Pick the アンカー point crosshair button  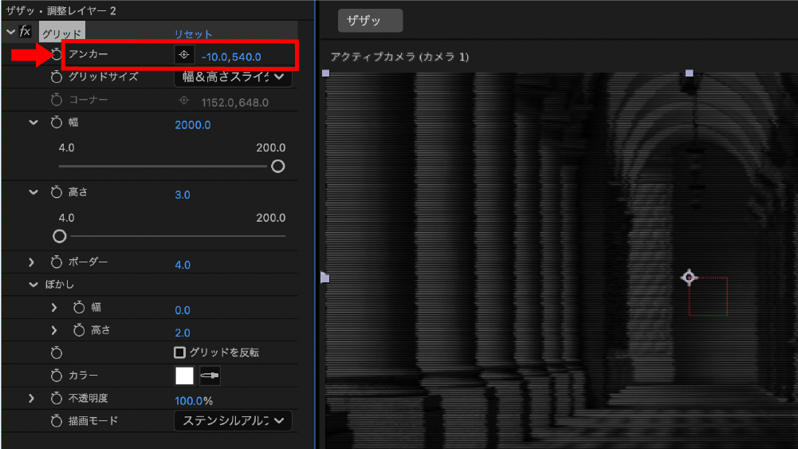[183, 54]
